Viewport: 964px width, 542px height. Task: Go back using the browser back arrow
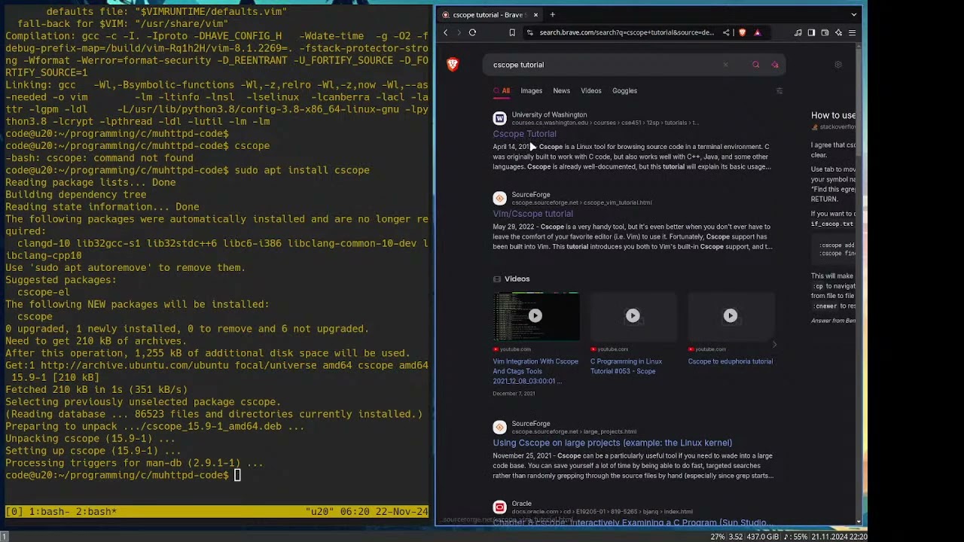445,32
